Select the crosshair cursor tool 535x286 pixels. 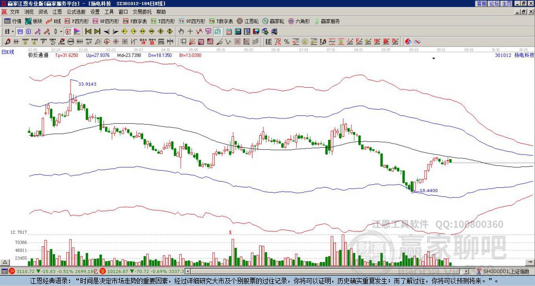tap(190, 32)
